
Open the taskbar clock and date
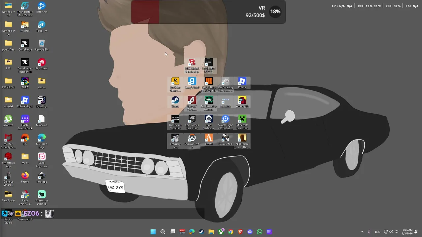(407, 232)
